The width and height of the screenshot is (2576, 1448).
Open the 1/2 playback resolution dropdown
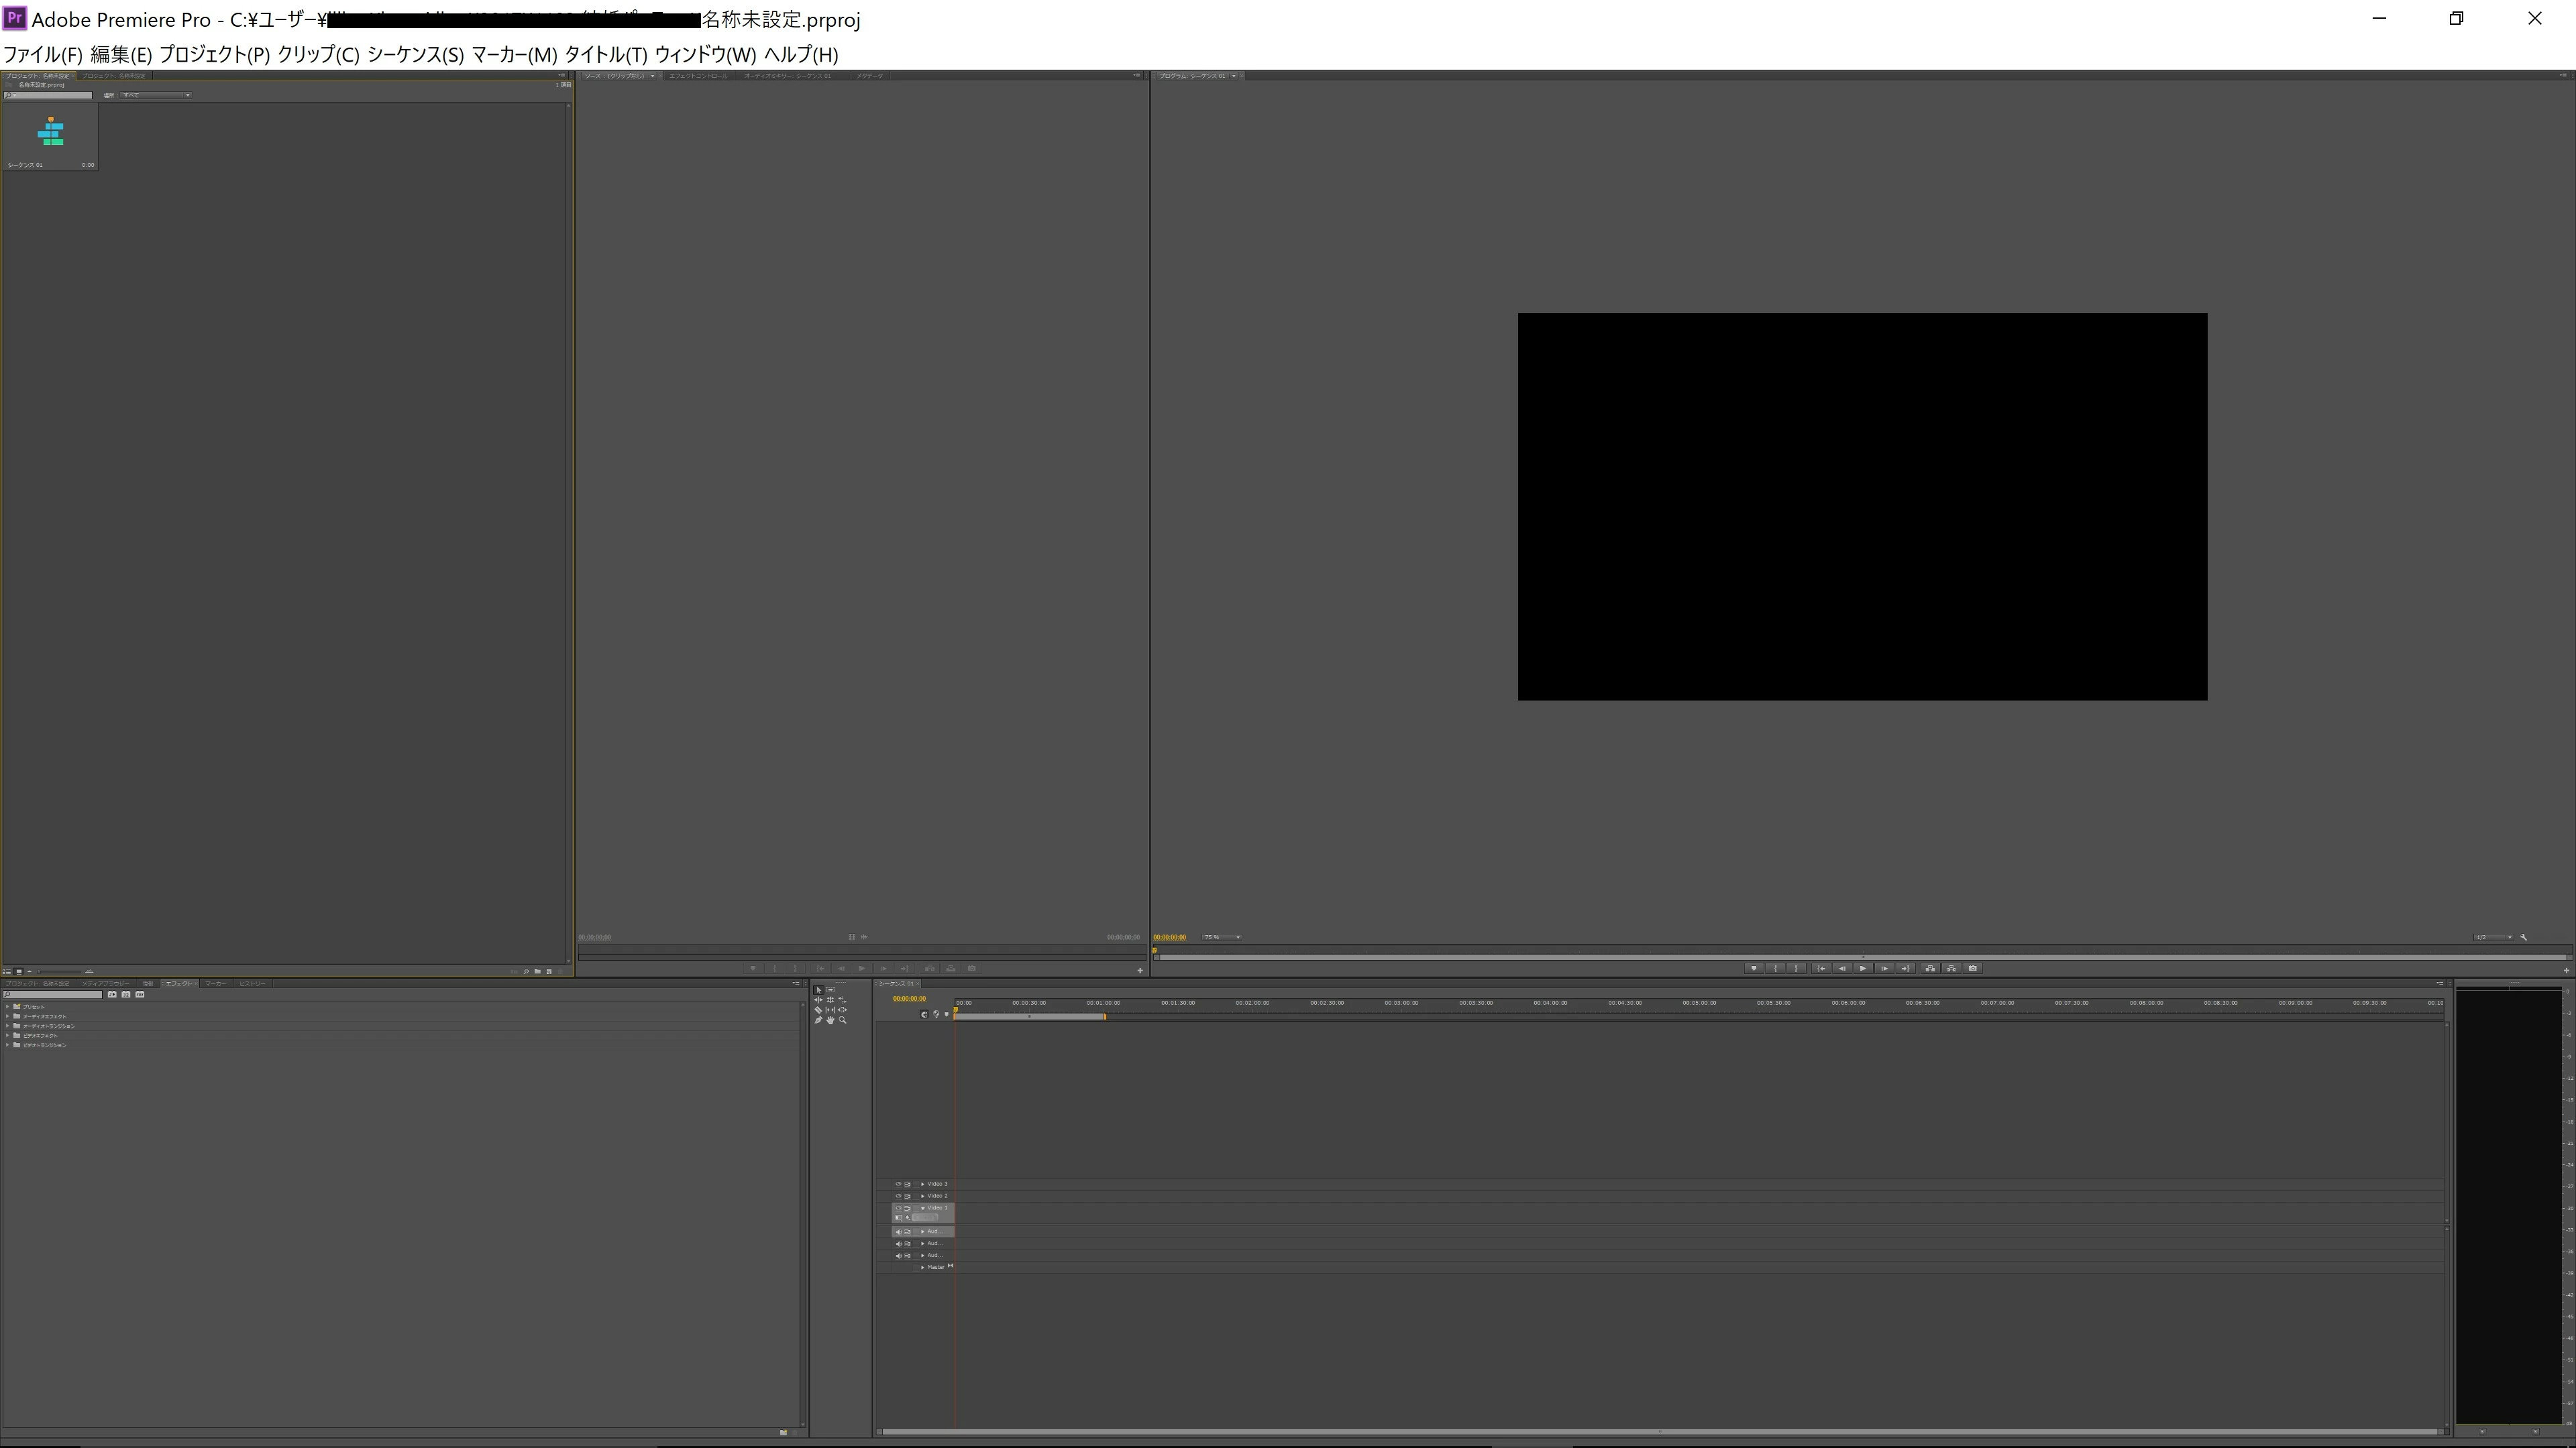2493,937
